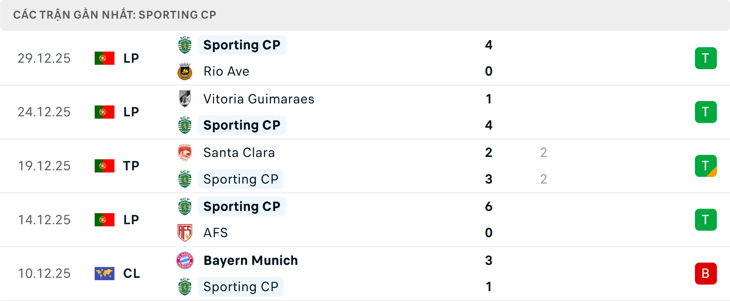Click the Champions League globe icon
The width and height of the screenshot is (730, 301).
click(x=105, y=273)
